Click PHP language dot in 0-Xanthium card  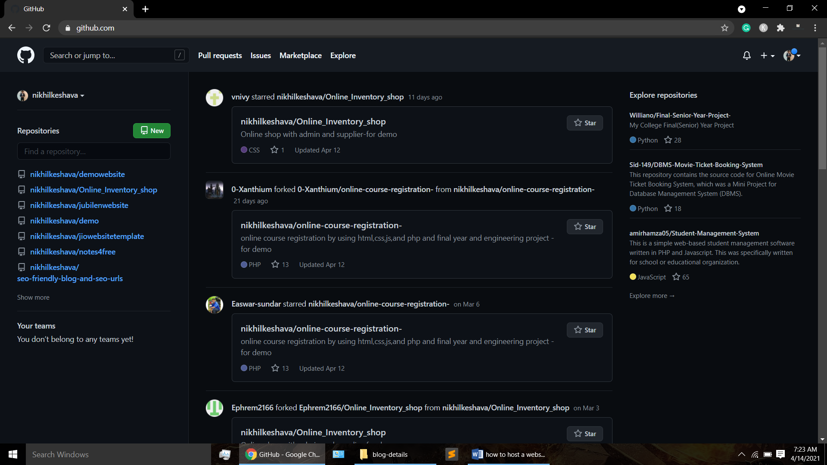(244, 265)
